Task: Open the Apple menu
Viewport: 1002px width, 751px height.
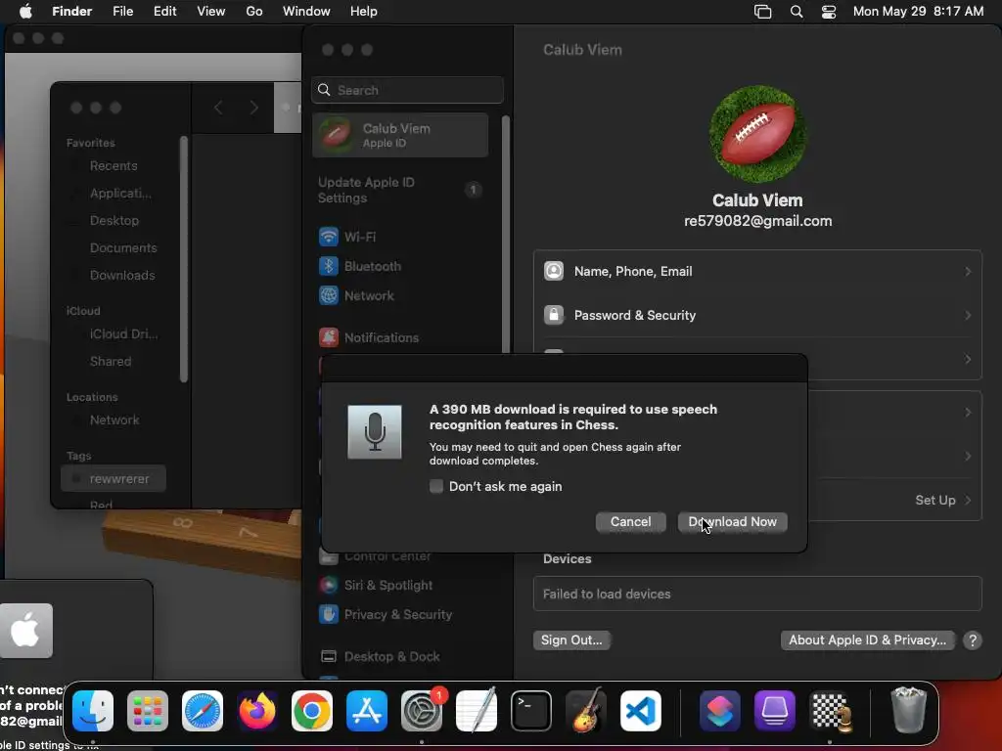Action: [x=25, y=12]
